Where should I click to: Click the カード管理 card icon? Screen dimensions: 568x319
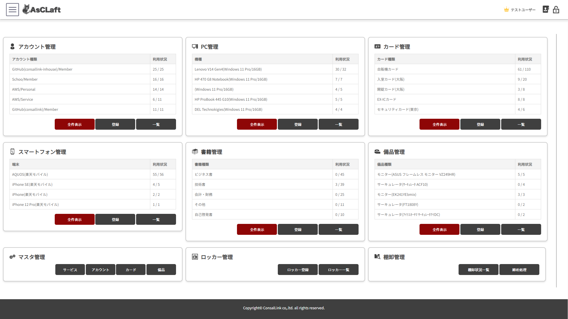click(377, 47)
